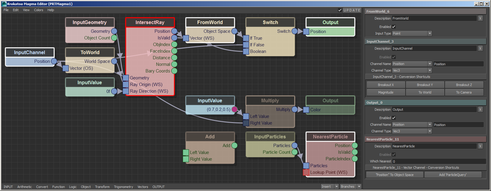This screenshot has height=191, width=491.
Task: Select the IntersectRay node title
Action: pyautogui.click(x=150, y=22)
